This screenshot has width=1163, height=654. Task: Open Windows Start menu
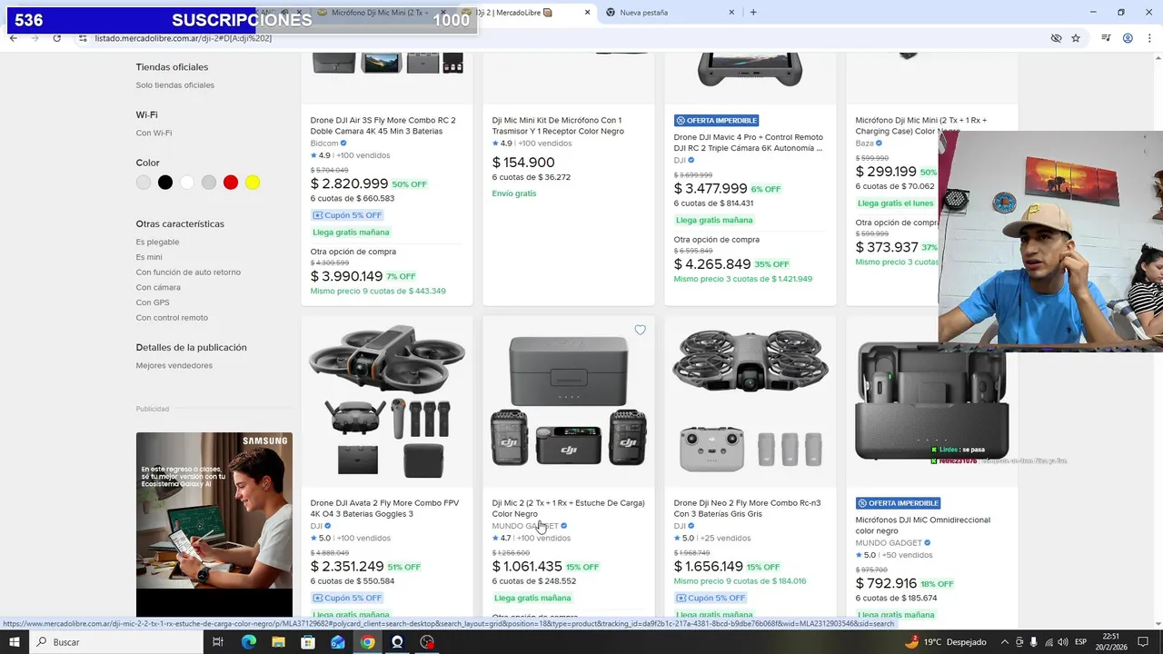click(14, 642)
